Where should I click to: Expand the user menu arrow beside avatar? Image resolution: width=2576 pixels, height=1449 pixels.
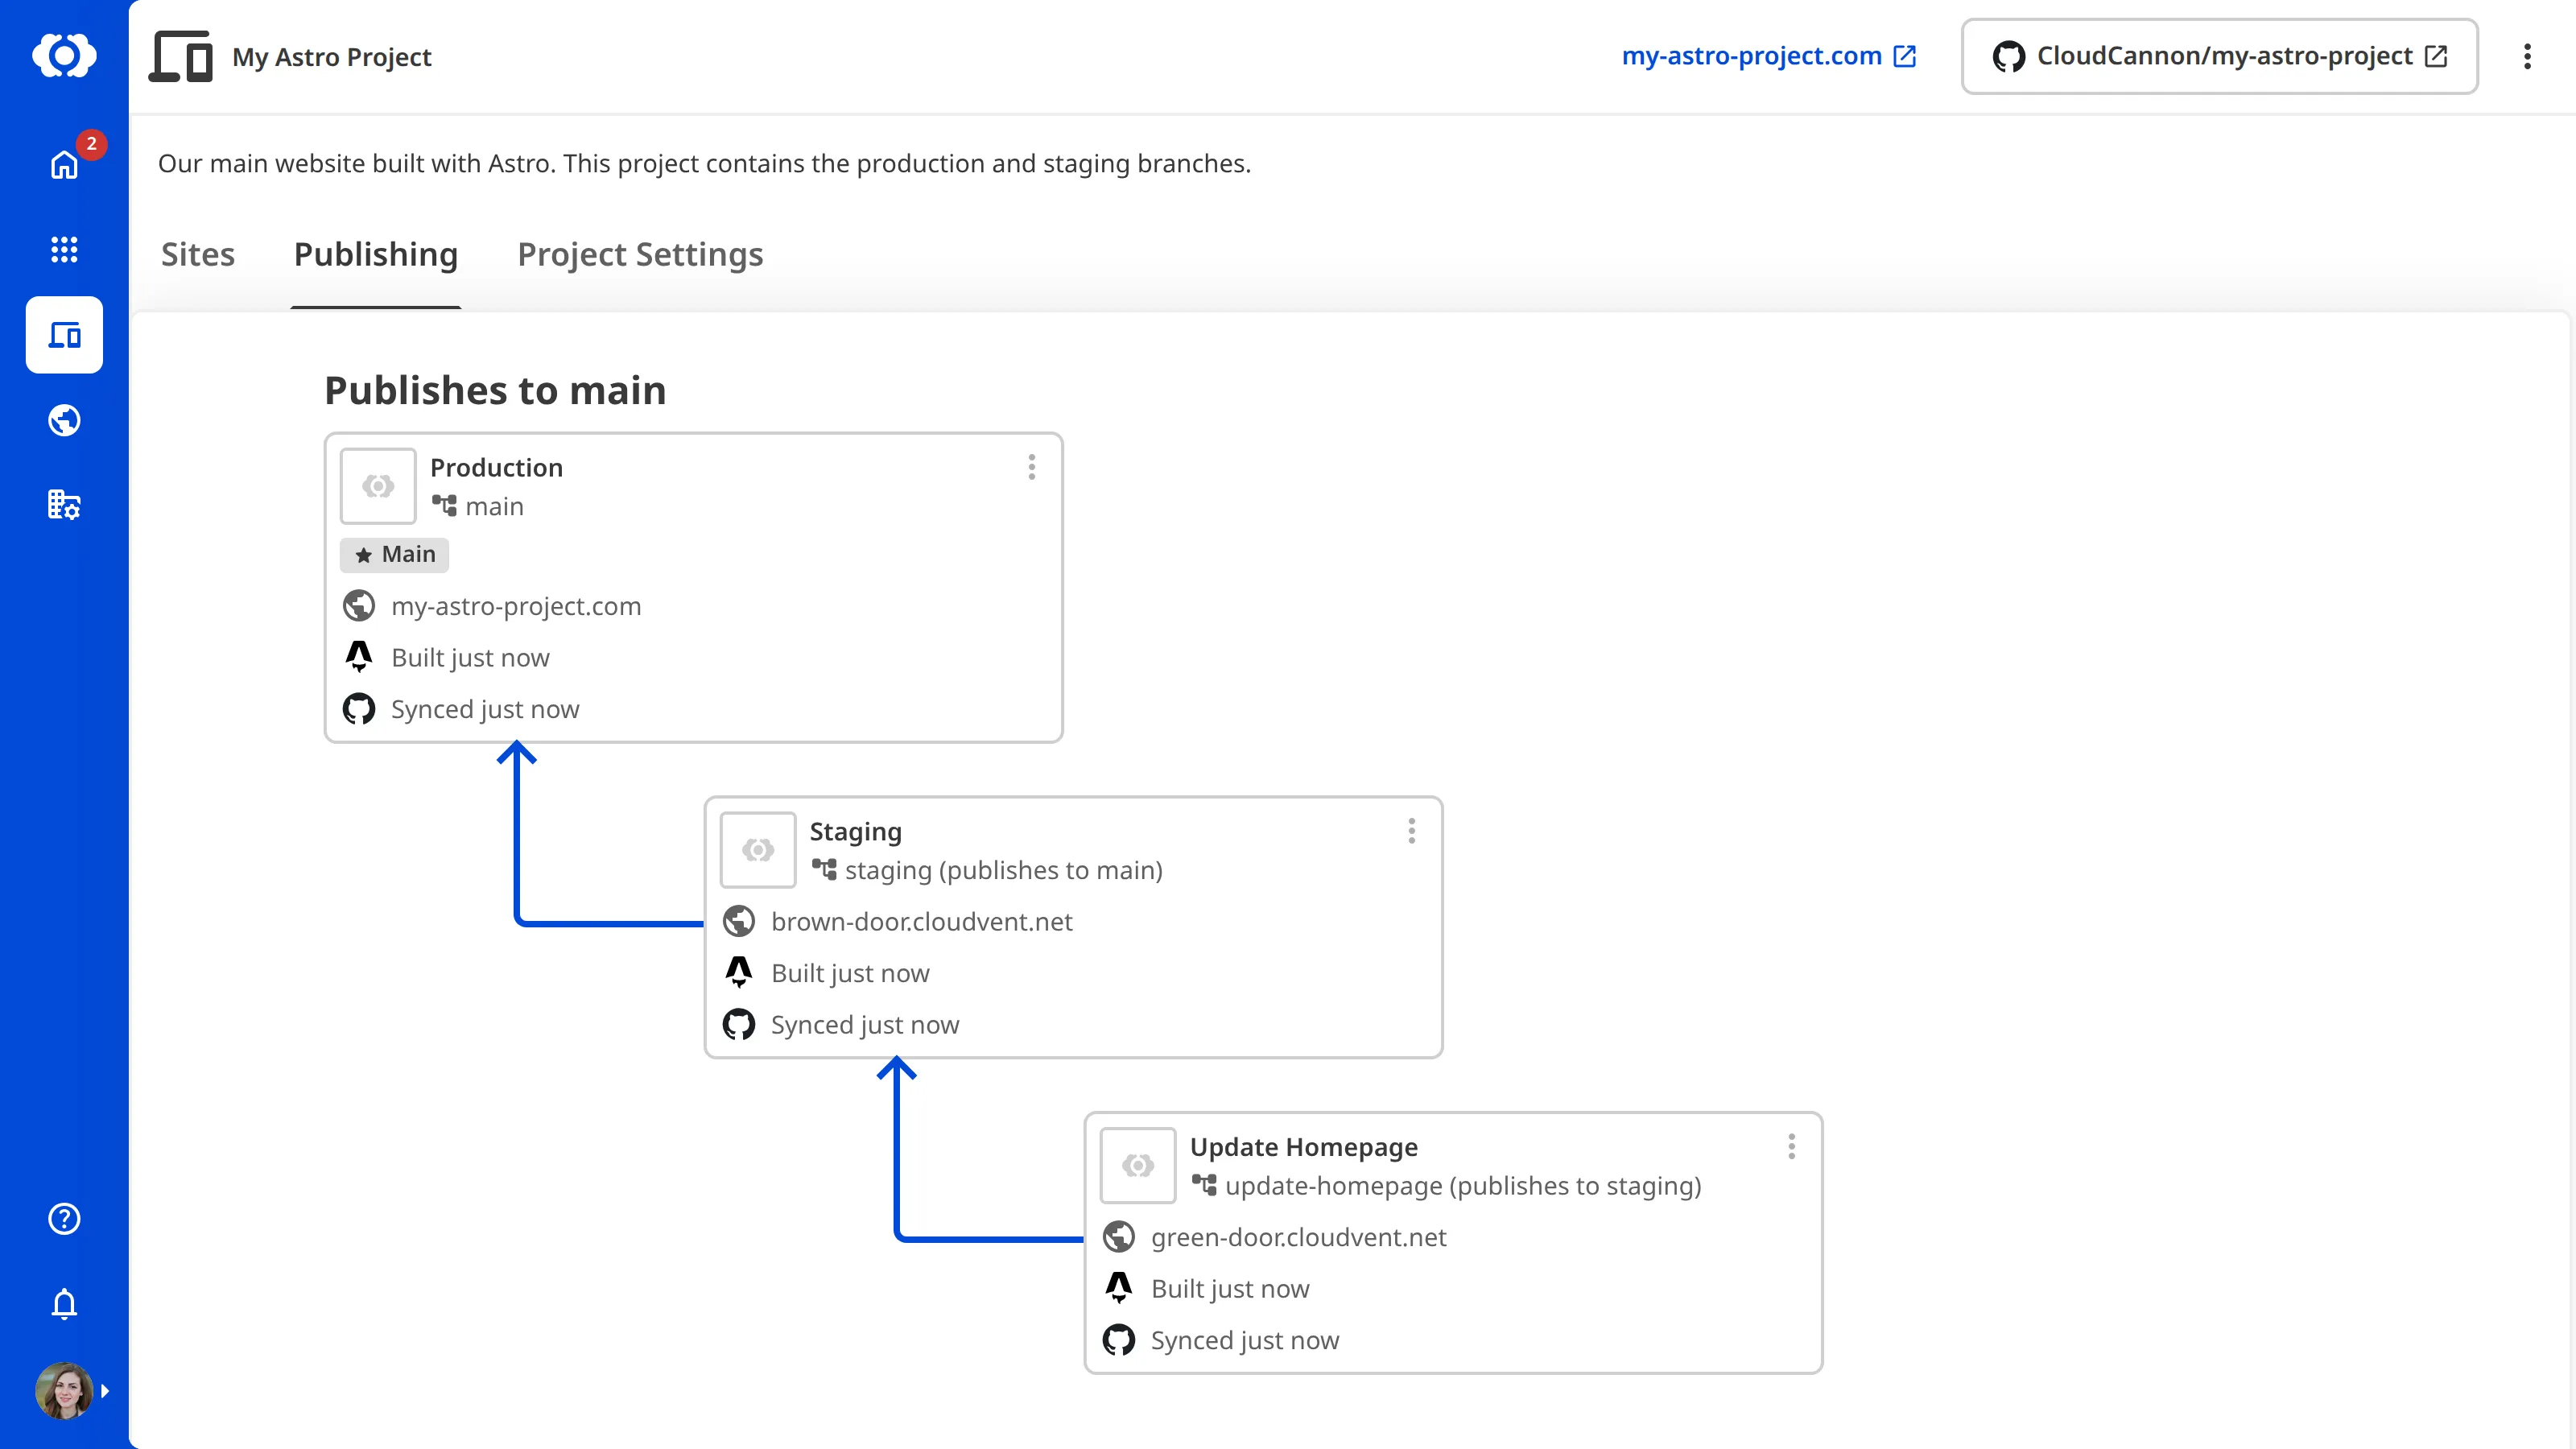105,1391
